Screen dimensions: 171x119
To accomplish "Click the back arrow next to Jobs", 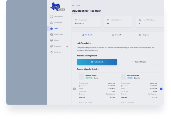I will [x=73, y=5].
